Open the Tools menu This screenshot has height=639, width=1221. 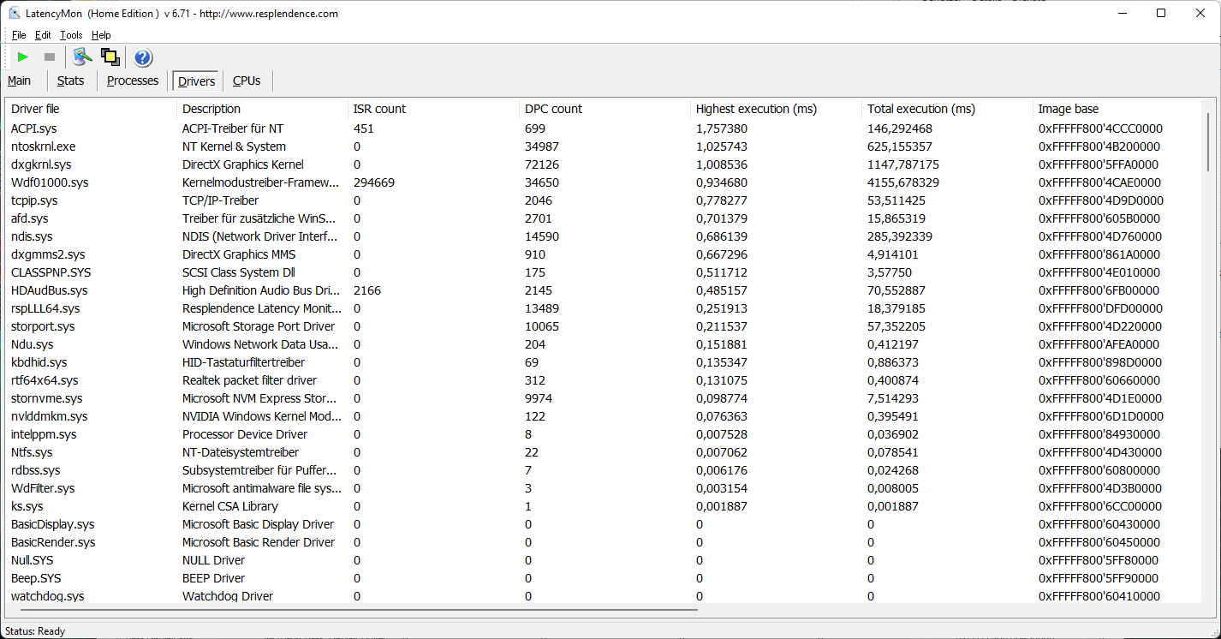pos(71,35)
